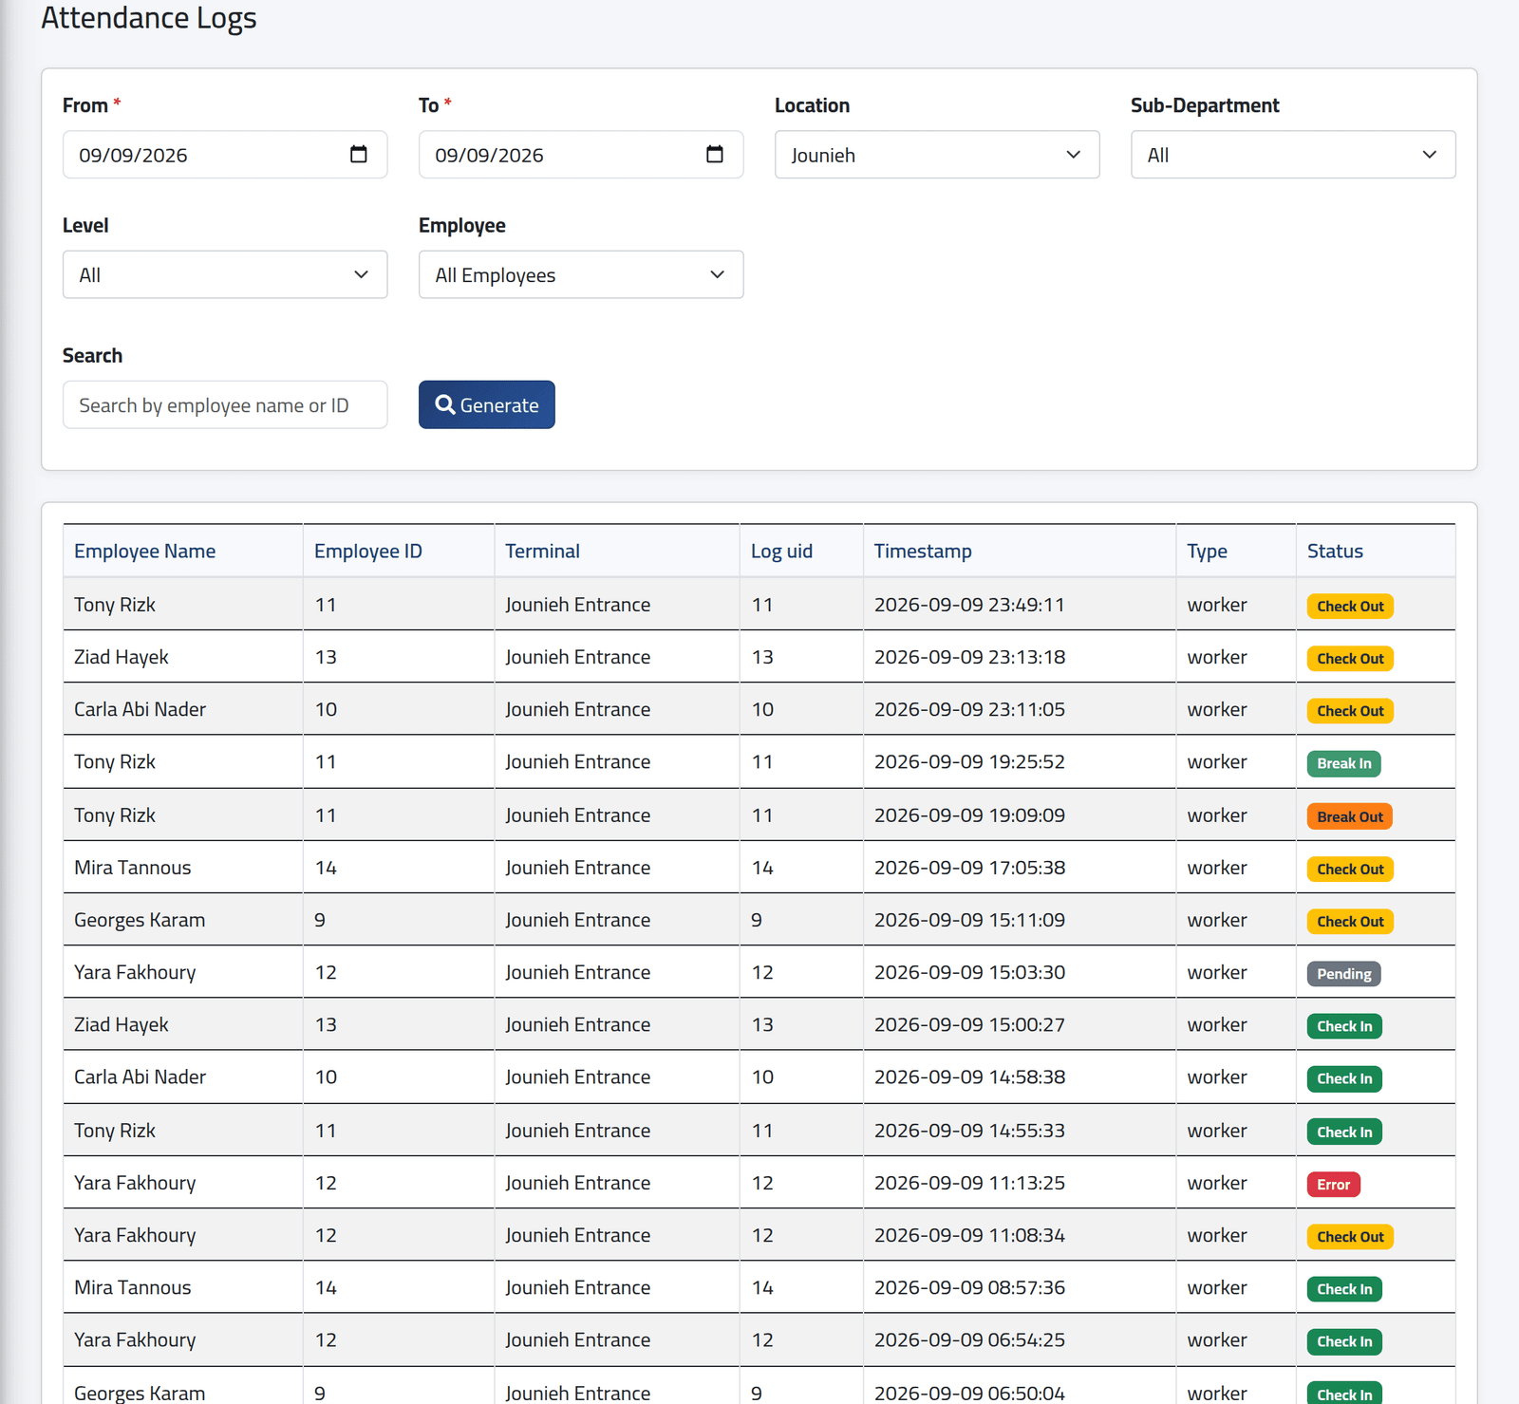Screen dimensions: 1519x1404
Task: Click the Check Out badge at 23:49:11
Action: (1350, 606)
